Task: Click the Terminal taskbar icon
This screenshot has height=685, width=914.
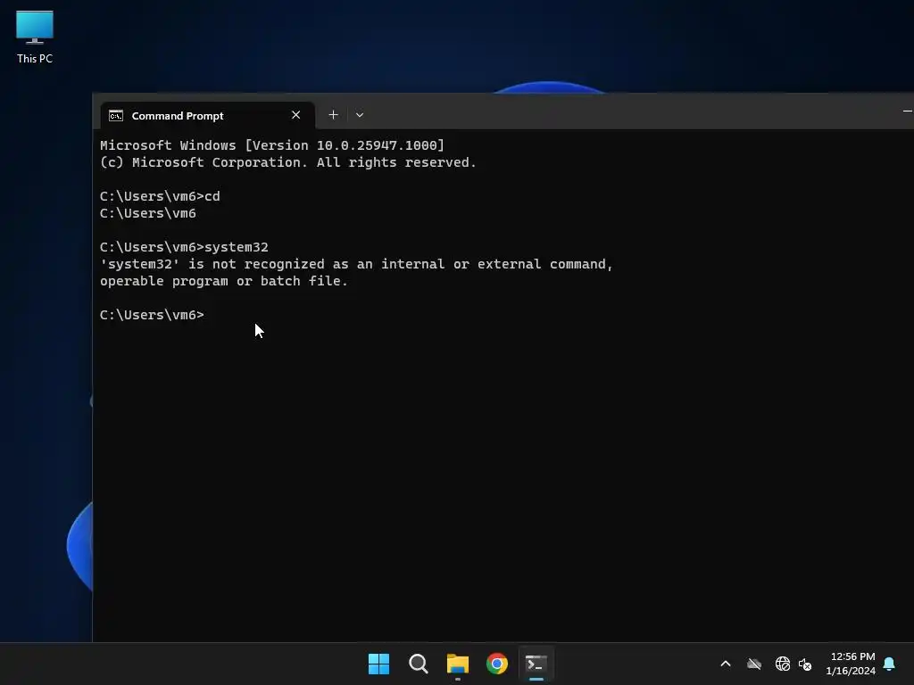Action: tap(536, 664)
